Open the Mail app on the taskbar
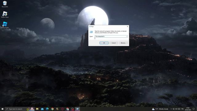The image size is (197, 111). click(x=42, y=109)
